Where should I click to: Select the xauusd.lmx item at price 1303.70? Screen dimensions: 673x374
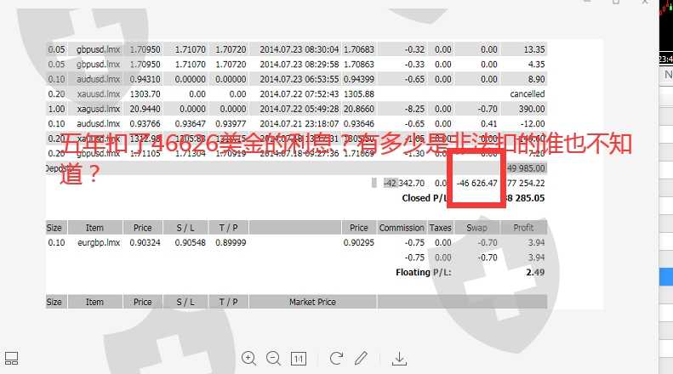pyautogui.click(x=99, y=94)
